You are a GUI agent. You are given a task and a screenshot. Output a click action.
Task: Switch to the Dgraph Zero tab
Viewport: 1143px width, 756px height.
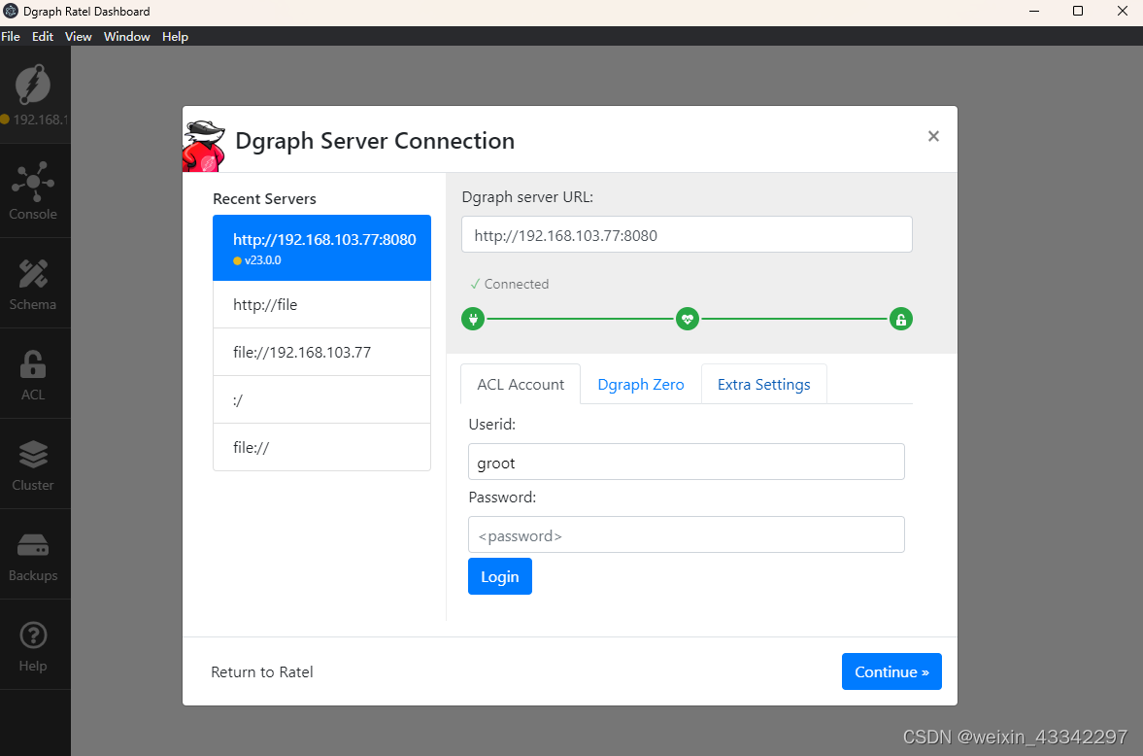tap(640, 384)
